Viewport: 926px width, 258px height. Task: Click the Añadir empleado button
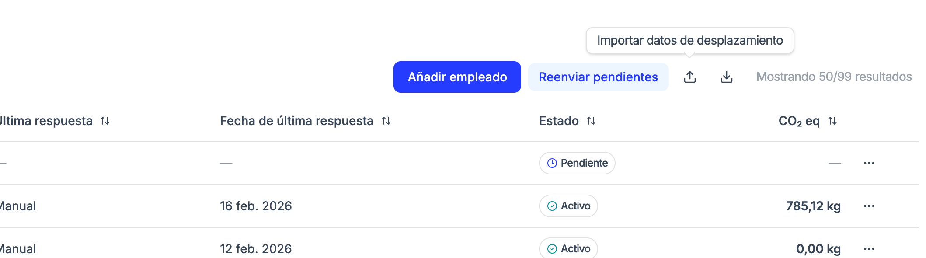coord(457,77)
